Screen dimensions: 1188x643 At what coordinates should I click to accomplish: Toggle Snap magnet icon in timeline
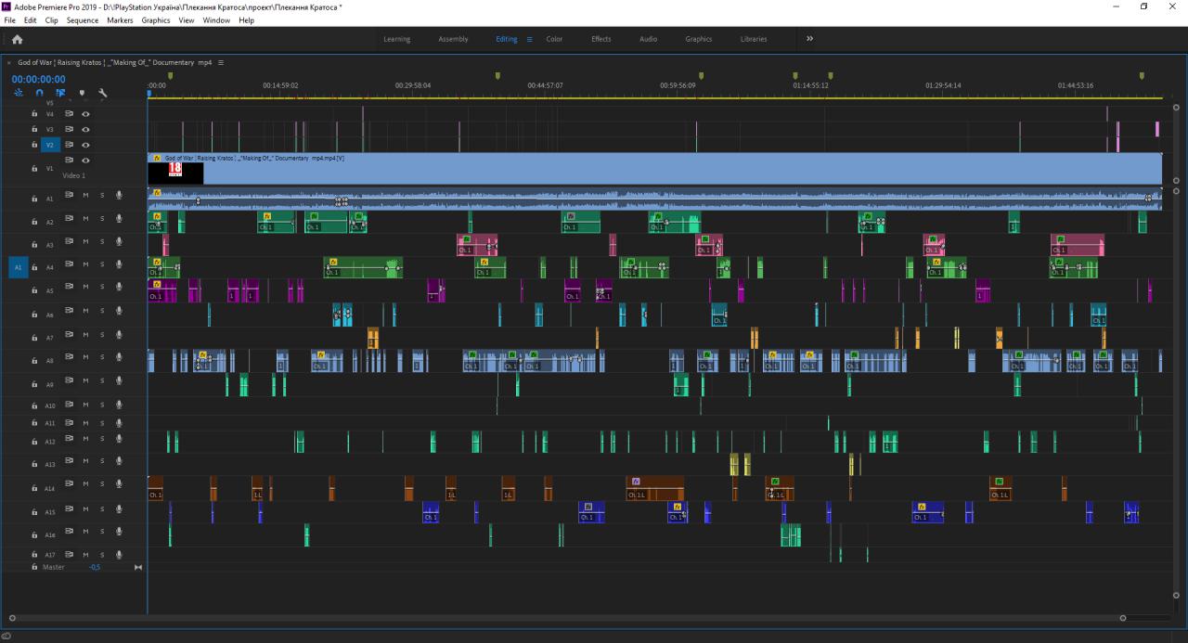click(x=39, y=93)
